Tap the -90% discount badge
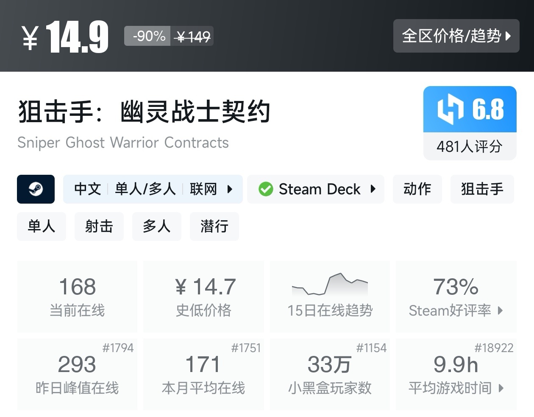This screenshot has height=417, width=534. (x=147, y=36)
